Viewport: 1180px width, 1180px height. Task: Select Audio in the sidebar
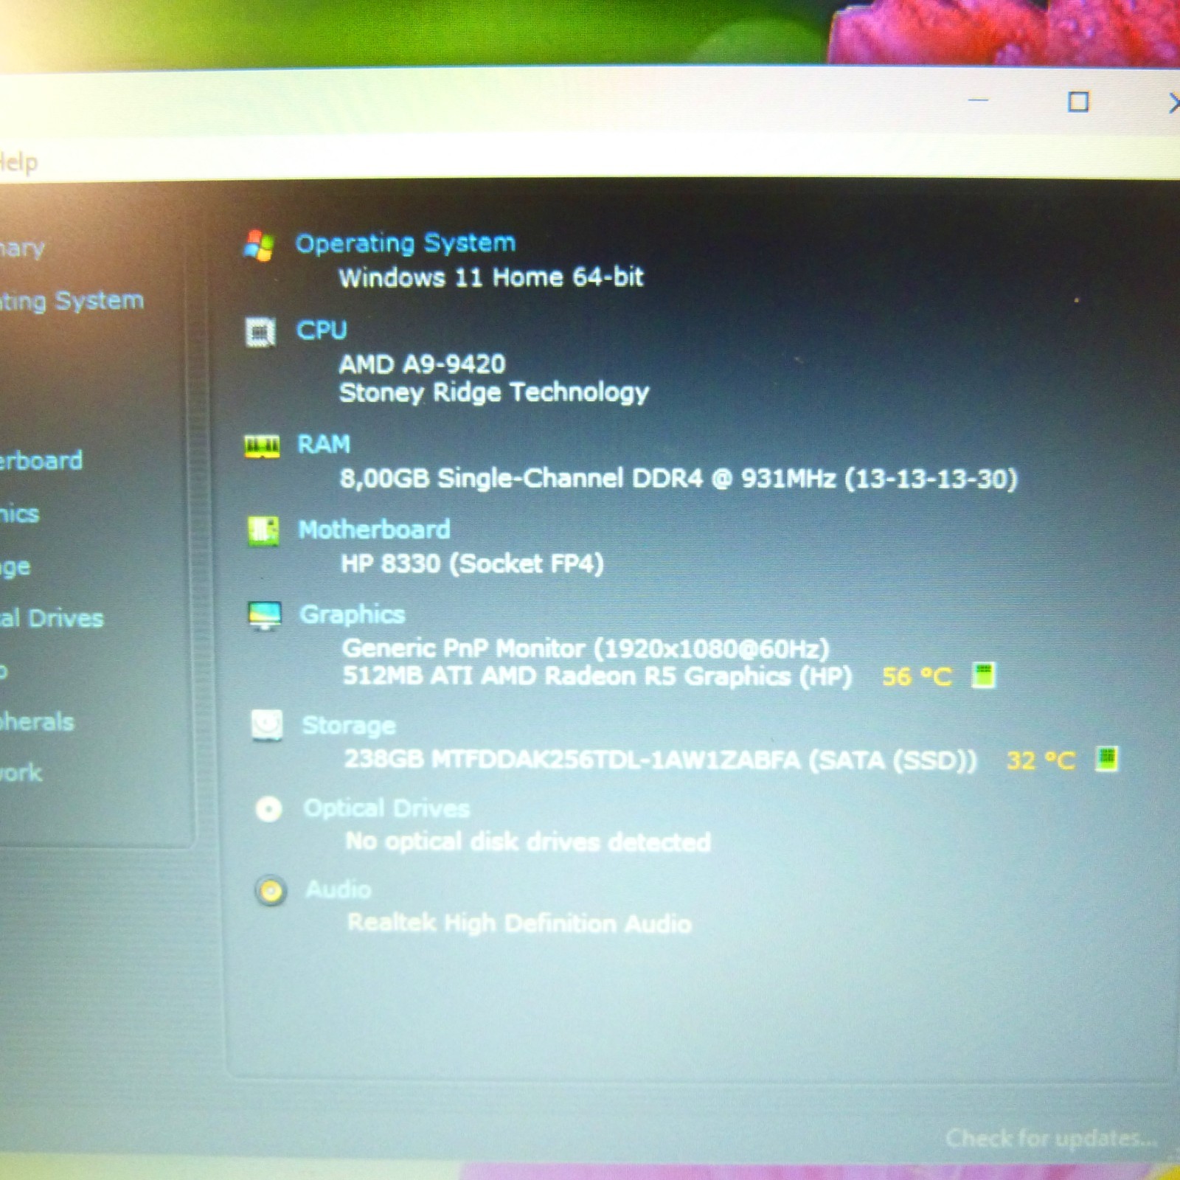[x=4, y=671]
